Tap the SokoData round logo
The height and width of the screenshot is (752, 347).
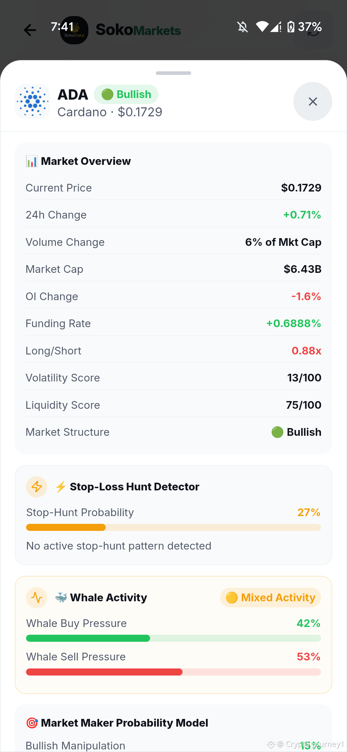(74, 30)
